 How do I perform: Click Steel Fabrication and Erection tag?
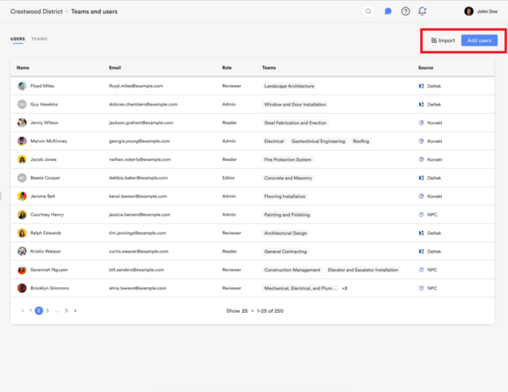pyautogui.click(x=296, y=123)
